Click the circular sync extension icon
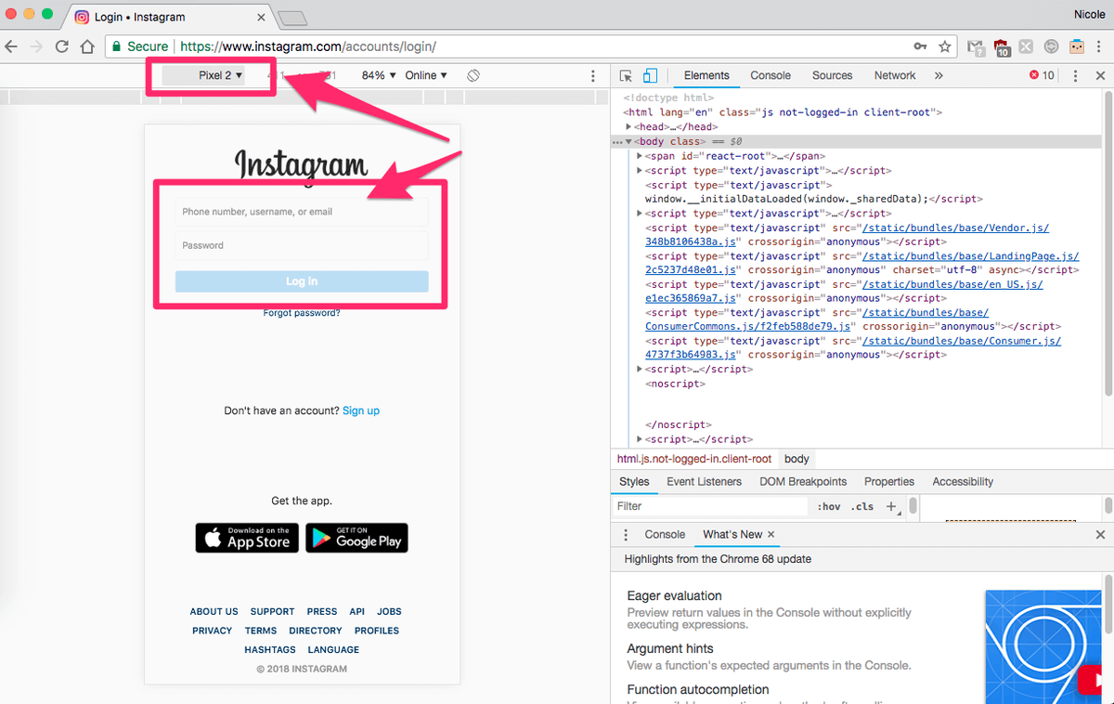The image size is (1114, 704). (1051, 46)
